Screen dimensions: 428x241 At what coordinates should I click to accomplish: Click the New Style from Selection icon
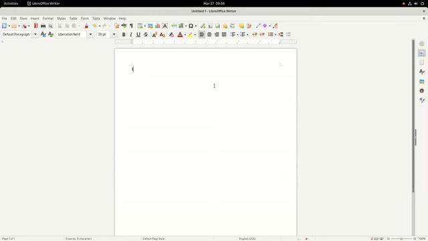pyautogui.click(x=51, y=34)
